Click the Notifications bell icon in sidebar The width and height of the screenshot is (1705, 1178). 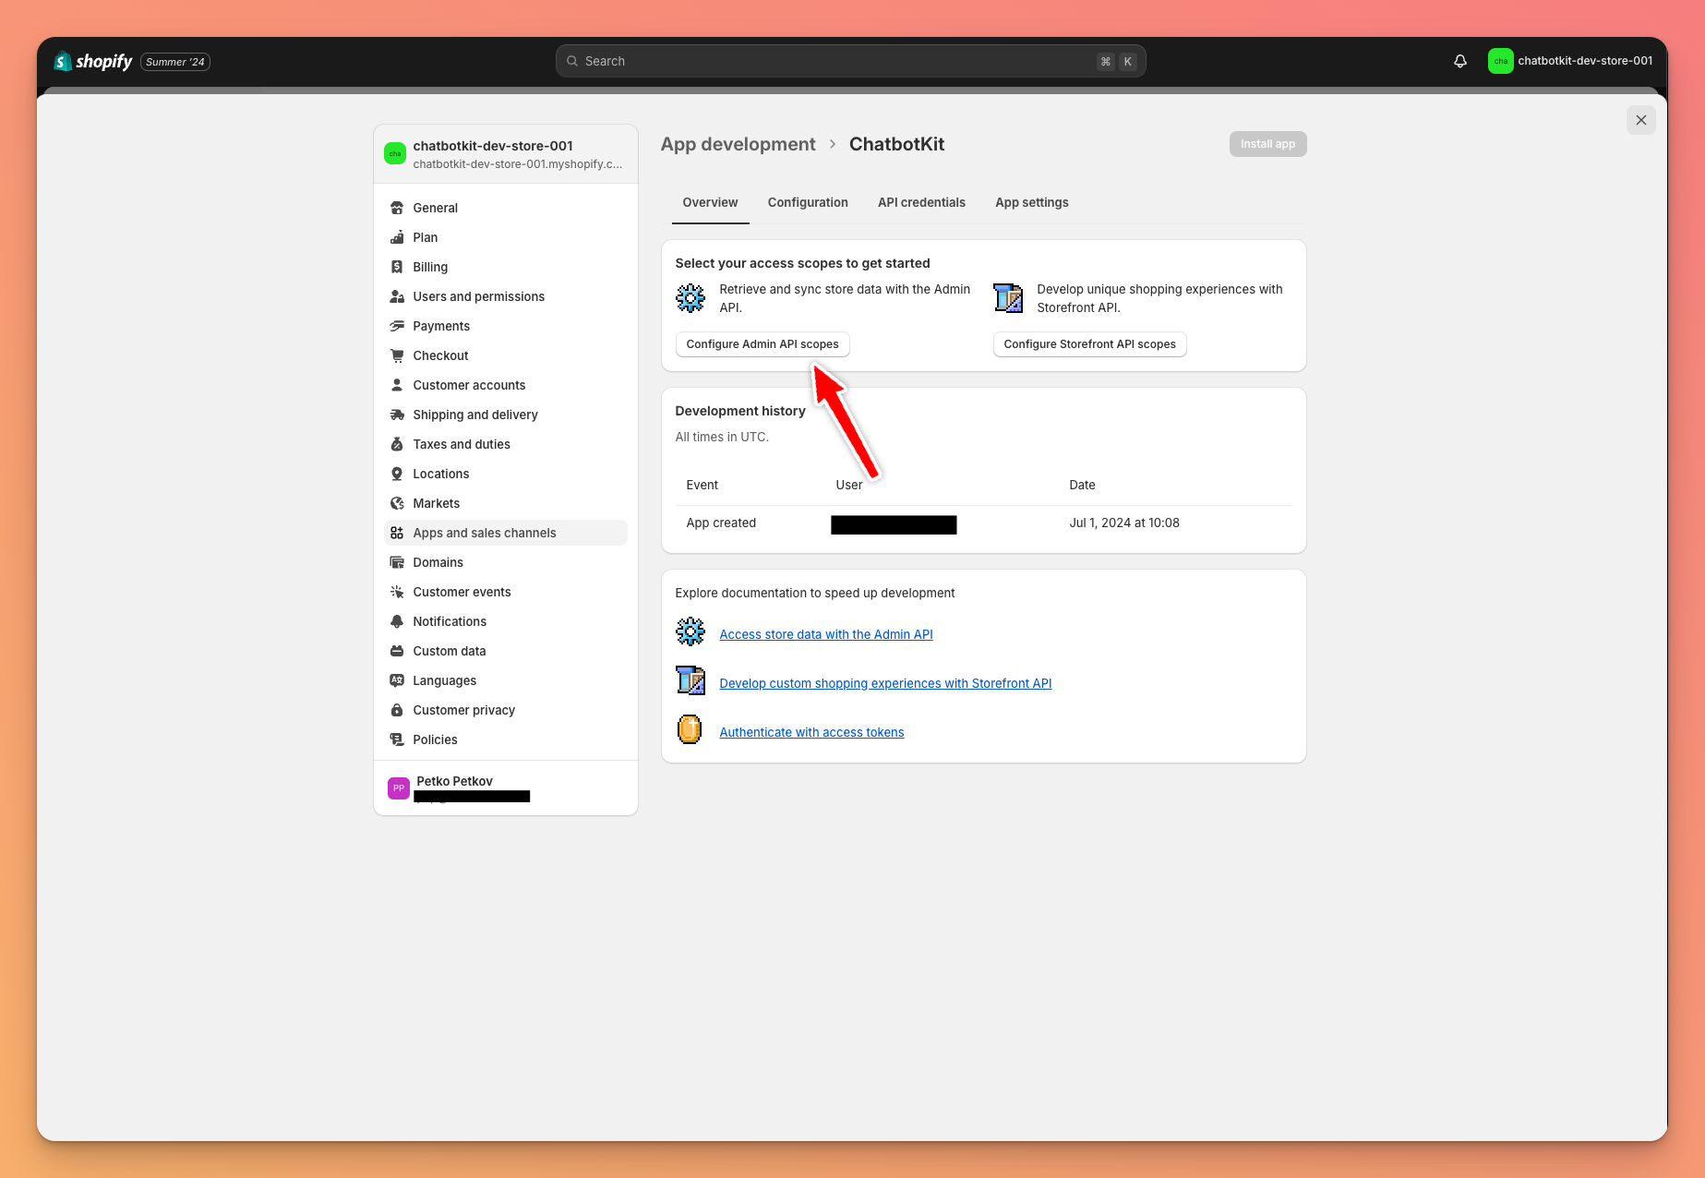click(397, 621)
